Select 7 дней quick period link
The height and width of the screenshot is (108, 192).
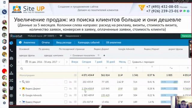98,62
